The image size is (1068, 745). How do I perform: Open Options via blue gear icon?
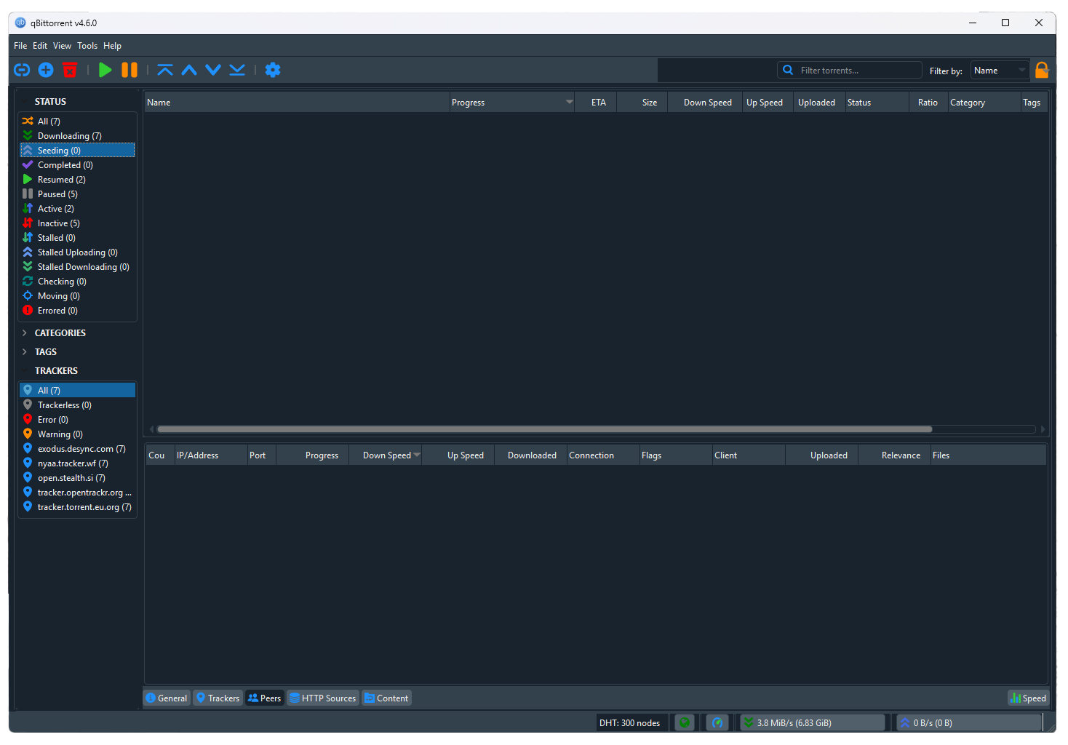point(273,70)
